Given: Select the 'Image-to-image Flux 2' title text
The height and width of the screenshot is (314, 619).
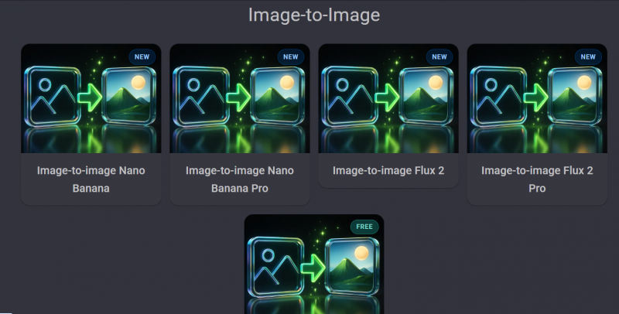Looking at the screenshot, I should [388, 170].
